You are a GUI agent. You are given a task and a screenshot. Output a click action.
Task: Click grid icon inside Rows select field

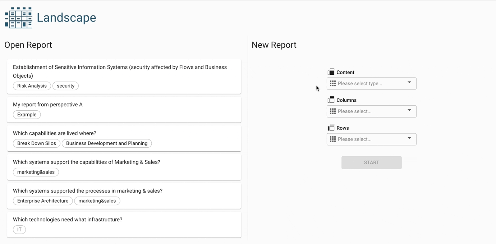pyautogui.click(x=333, y=139)
